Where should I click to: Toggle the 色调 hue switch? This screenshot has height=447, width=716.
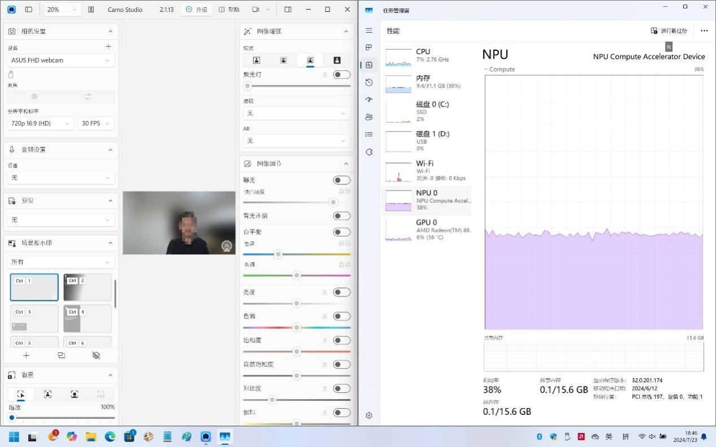tap(341, 316)
